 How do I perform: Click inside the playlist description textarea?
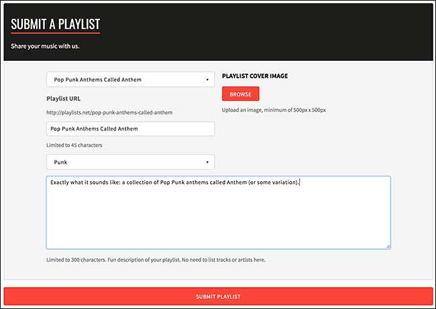coord(218,213)
